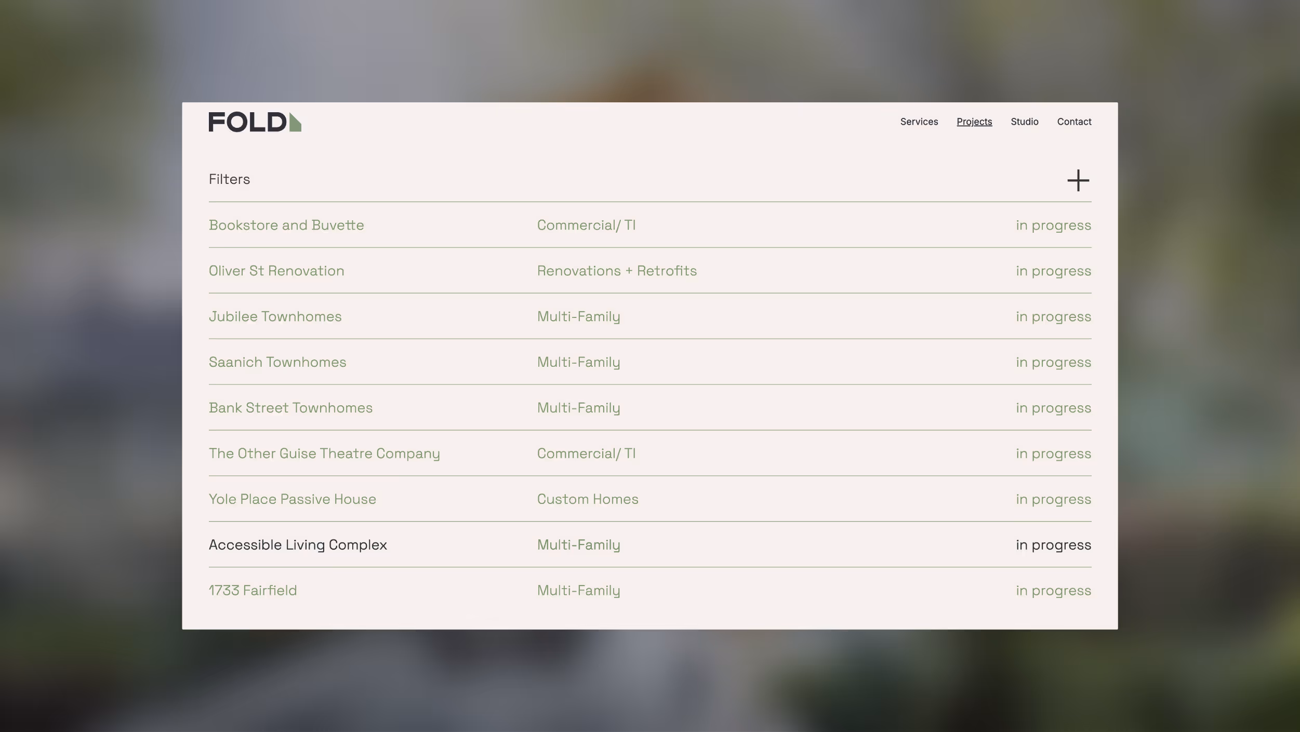Click in progress status for Accessible Living Complex
1300x732 pixels.
click(x=1053, y=545)
